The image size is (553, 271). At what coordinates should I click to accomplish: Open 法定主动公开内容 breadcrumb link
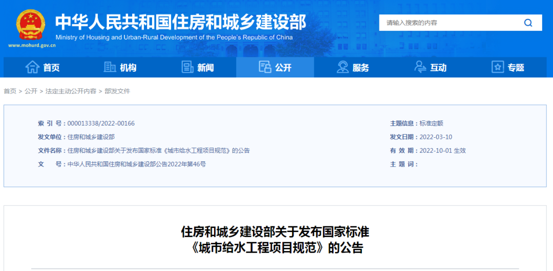pos(71,91)
